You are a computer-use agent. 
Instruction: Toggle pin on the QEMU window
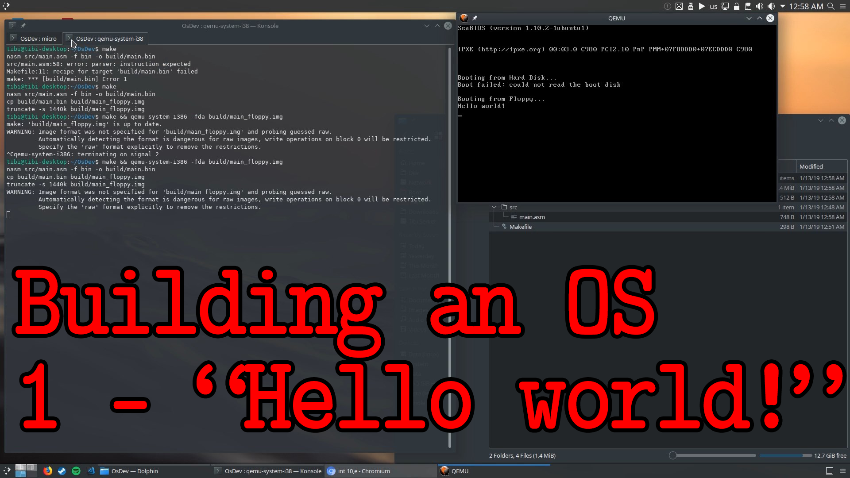[475, 18]
